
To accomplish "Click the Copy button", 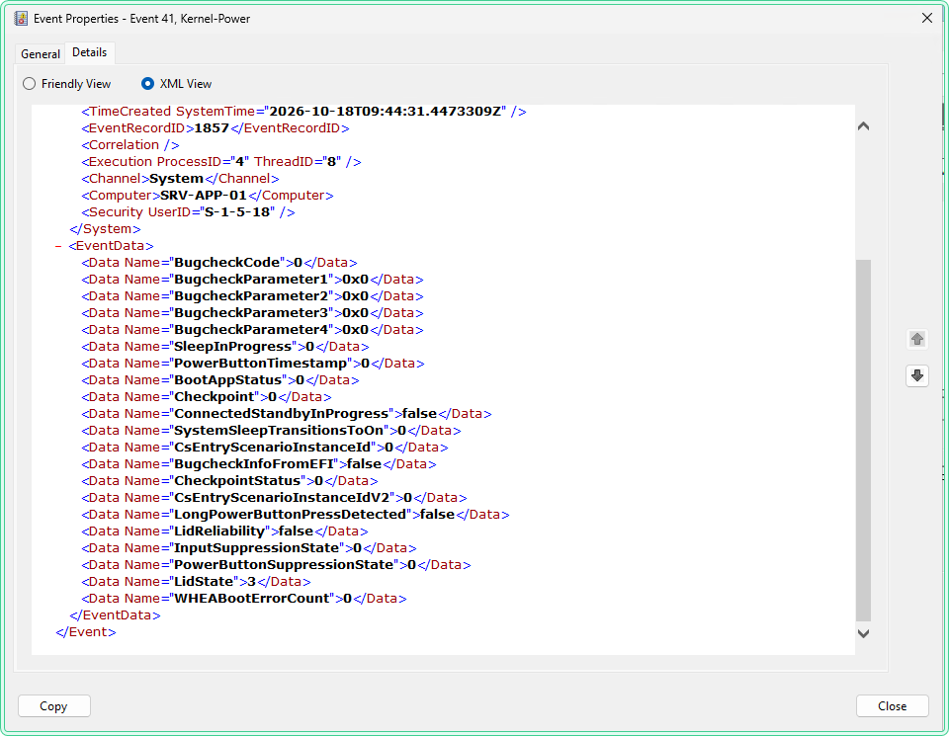I will click(53, 705).
